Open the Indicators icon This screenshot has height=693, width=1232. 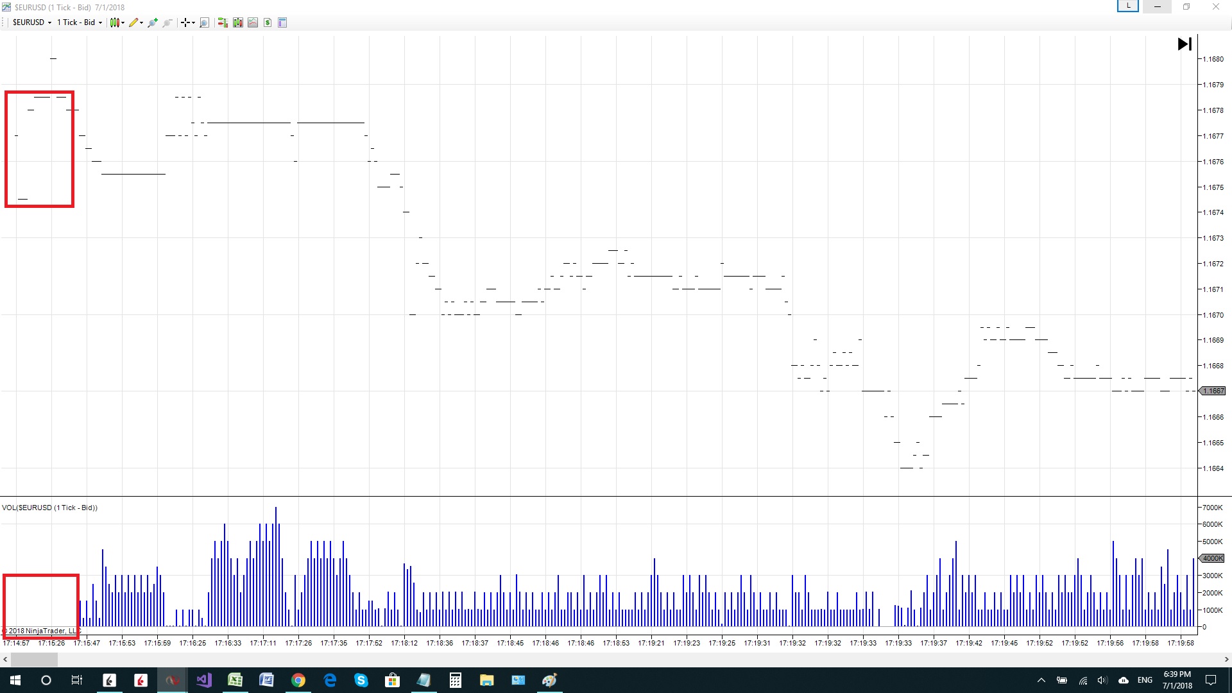[253, 22]
